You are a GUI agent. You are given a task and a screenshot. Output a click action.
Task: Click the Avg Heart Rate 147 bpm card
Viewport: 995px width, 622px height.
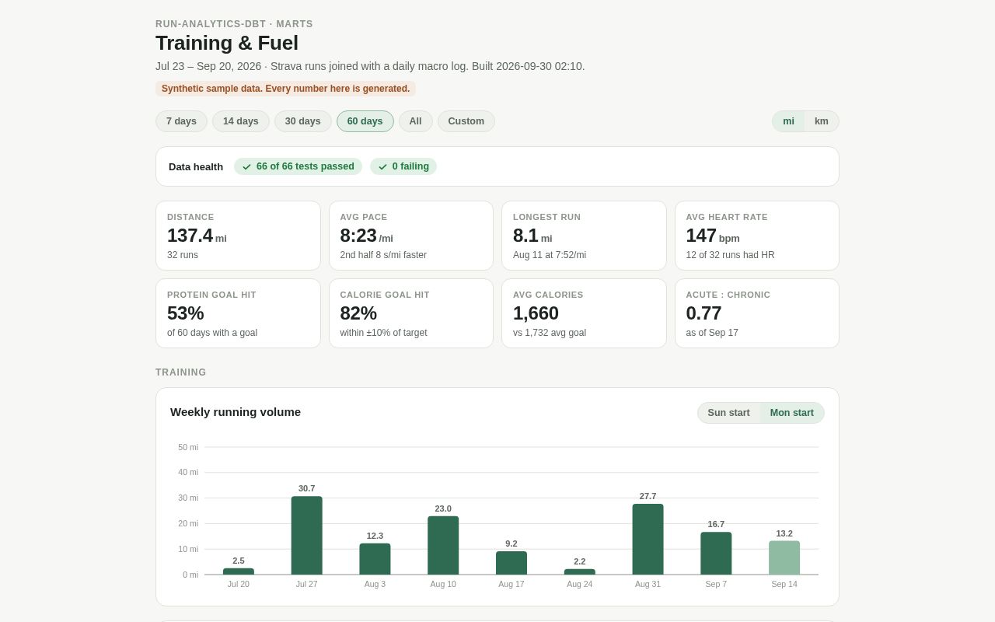click(757, 236)
